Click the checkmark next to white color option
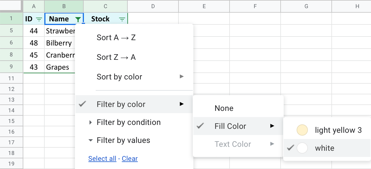This screenshot has width=371, height=169. tap(290, 148)
